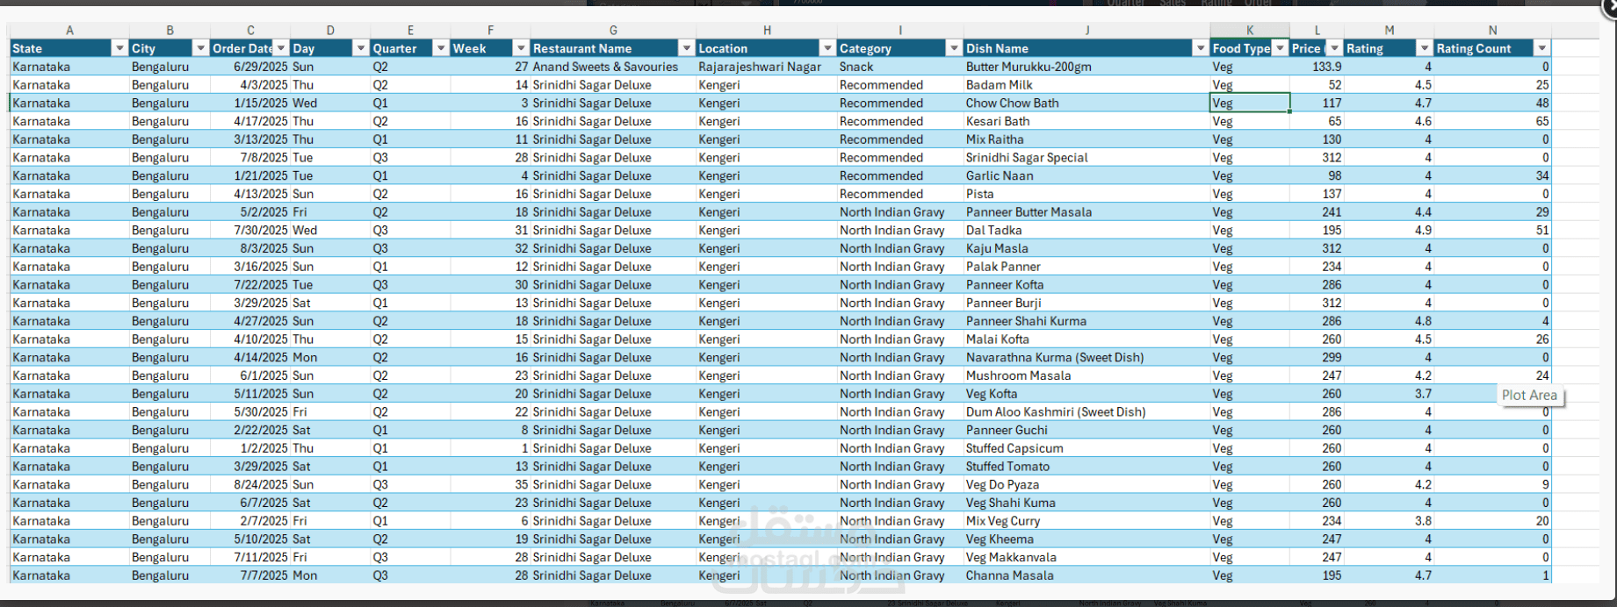Open the Quarter column filter dropdown

pos(441,48)
